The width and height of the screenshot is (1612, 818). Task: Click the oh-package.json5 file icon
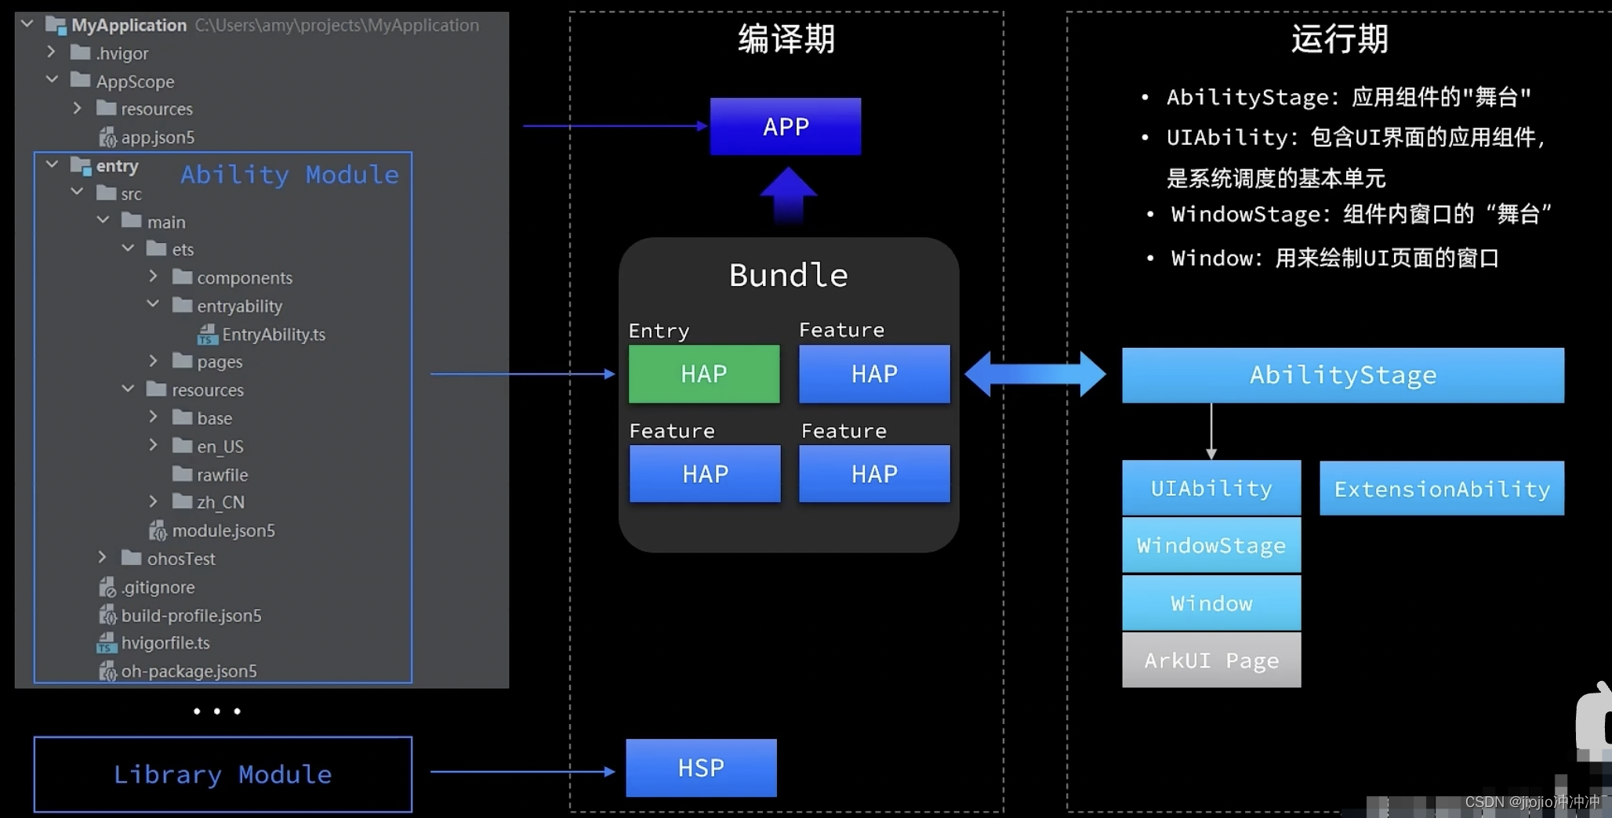tap(107, 671)
